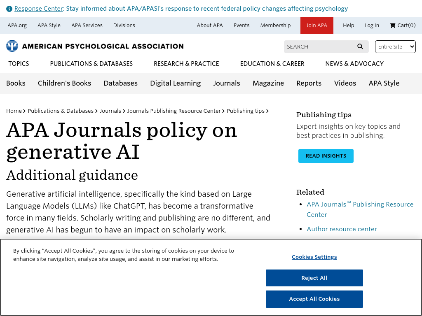
Task: Click the Reject All cookies button
Action: pyautogui.click(x=314, y=278)
